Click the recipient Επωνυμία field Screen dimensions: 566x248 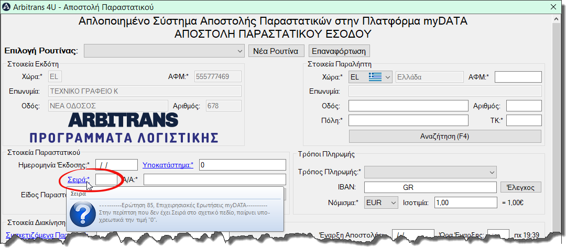pyautogui.click(x=445, y=92)
